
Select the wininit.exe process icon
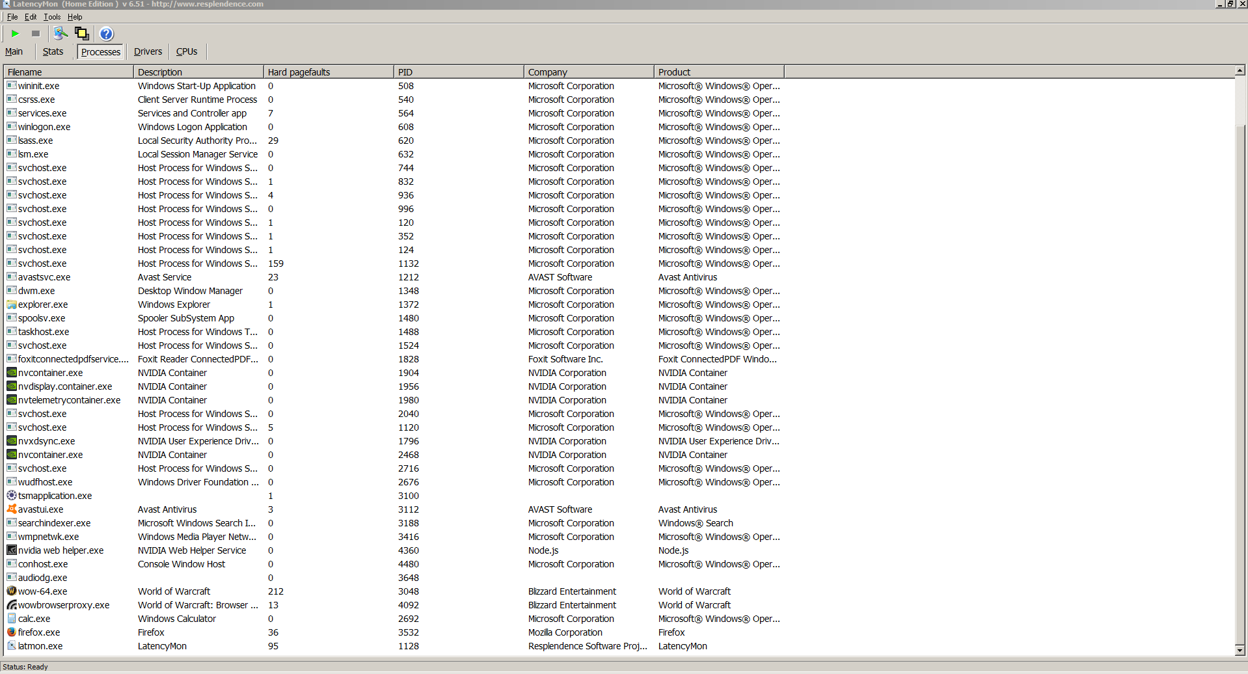tap(12, 86)
